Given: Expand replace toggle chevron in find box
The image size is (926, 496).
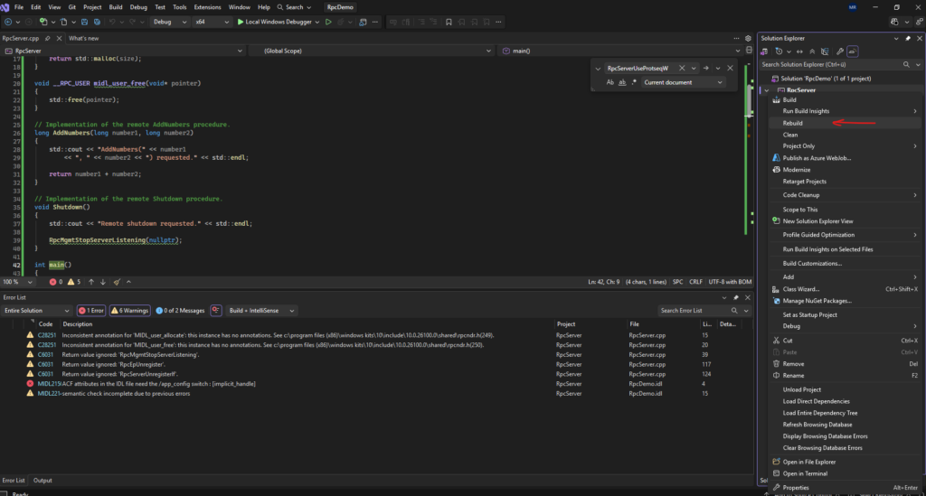Looking at the screenshot, I should (598, 69).
